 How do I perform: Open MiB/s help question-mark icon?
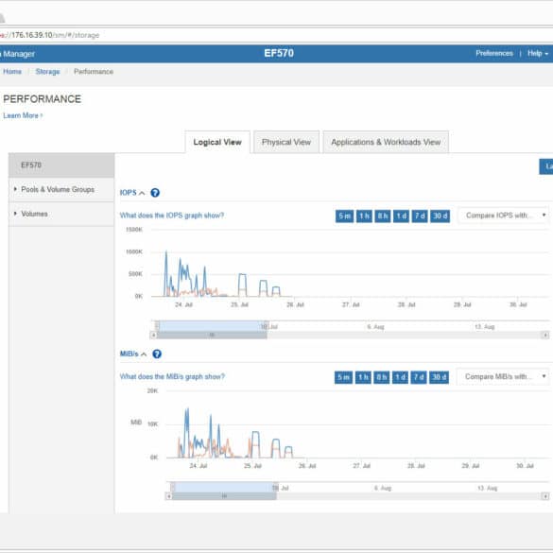[157, 354]
